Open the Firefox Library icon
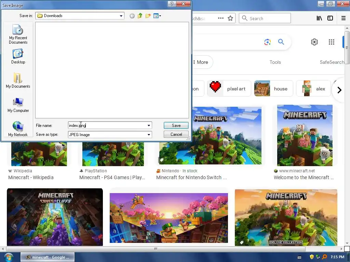 coord(319,18)
